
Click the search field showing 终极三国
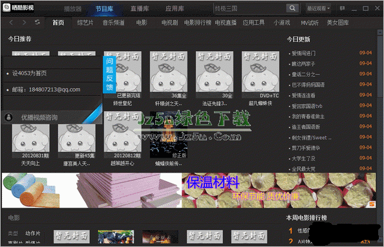(250, 8)
